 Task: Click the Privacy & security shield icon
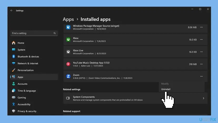click(14, 111)
